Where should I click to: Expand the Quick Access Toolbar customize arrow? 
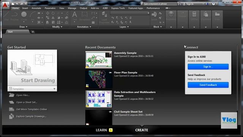pos(26,4)
